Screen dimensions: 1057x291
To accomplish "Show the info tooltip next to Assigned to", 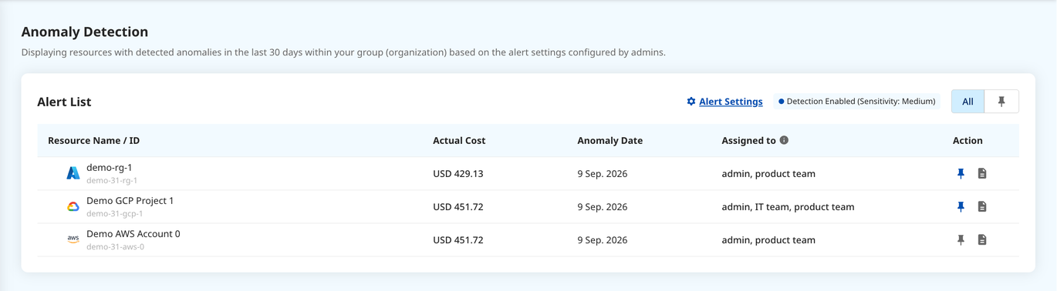I will [784, 140].
